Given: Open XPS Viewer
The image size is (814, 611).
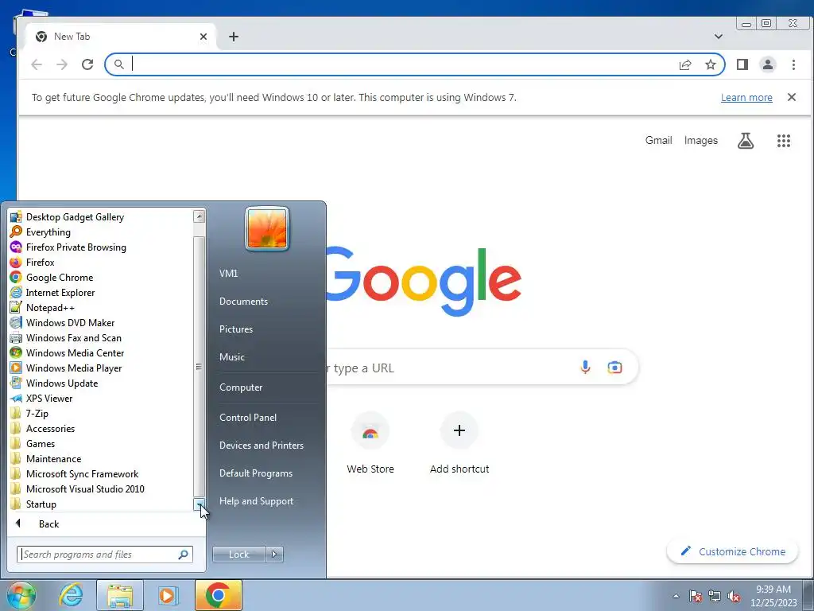Looking at the screenshot, I should [x=100, y=398].
